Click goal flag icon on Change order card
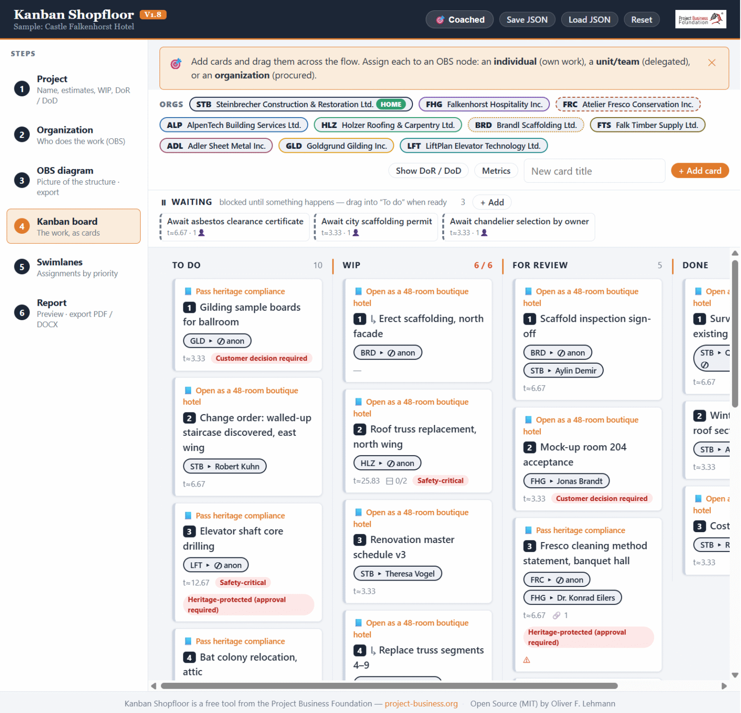Image resolution: width=741 pixels, height=713 pixels. tap(188, 390)
